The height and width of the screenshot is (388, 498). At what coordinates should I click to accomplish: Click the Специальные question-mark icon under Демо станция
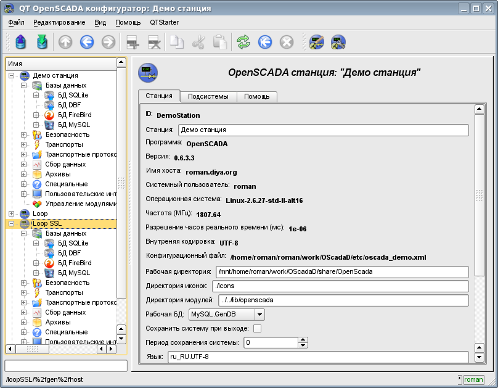coord(37,184)
